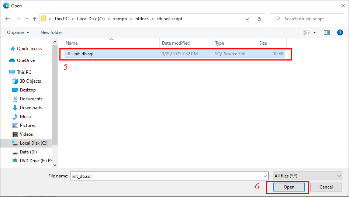Click the Open button
Viewport: 349px width, 197px height.
coord(289,187)
